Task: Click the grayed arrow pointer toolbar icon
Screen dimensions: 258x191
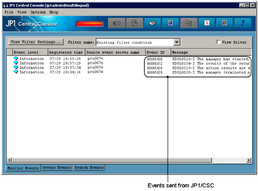Action: coord(188,24)
